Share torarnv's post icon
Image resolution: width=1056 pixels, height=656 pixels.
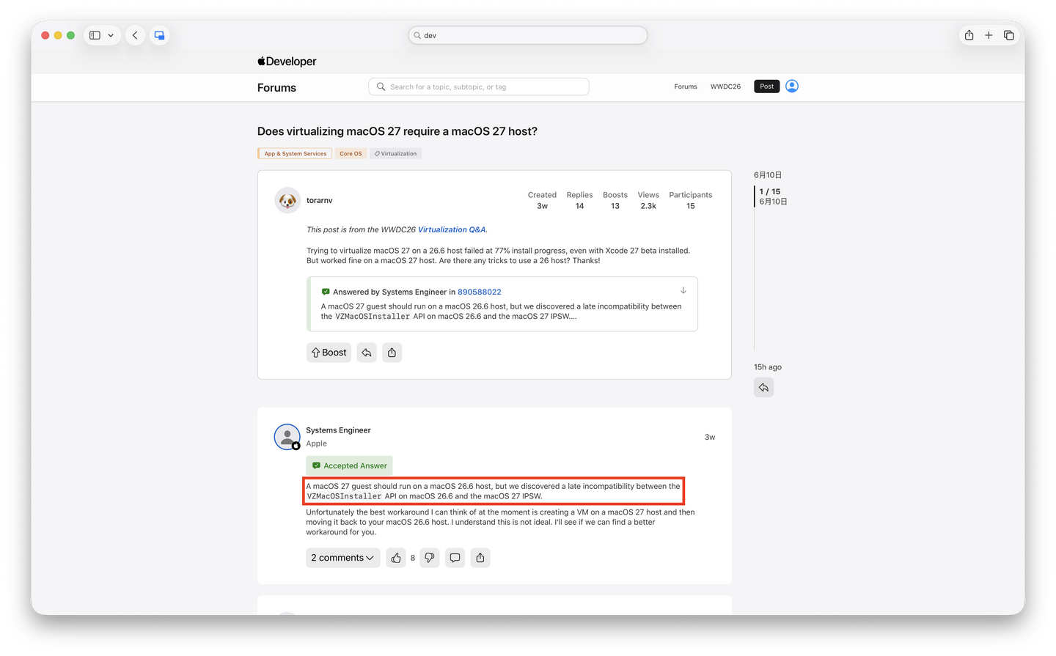click(x=392, y=353)
